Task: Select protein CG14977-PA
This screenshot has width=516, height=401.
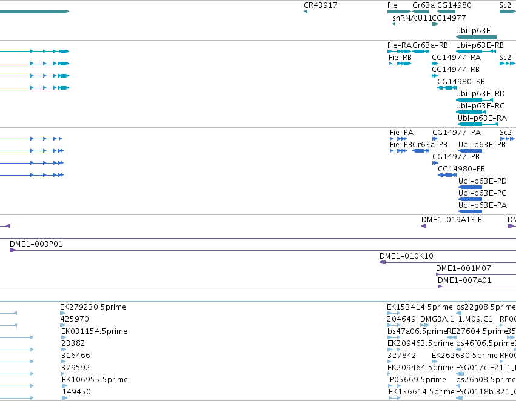Action: coord(435,139)
